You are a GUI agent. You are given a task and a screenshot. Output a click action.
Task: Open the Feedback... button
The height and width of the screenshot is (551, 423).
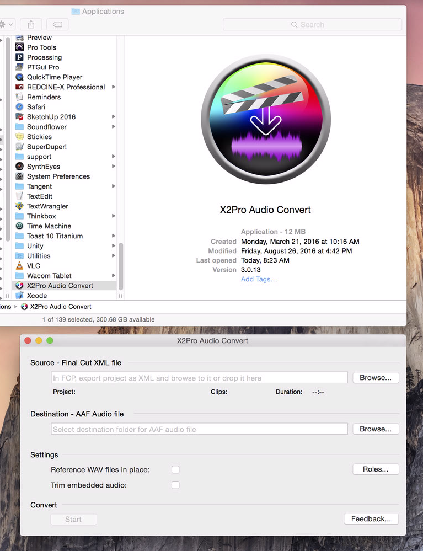coord(371,519)
